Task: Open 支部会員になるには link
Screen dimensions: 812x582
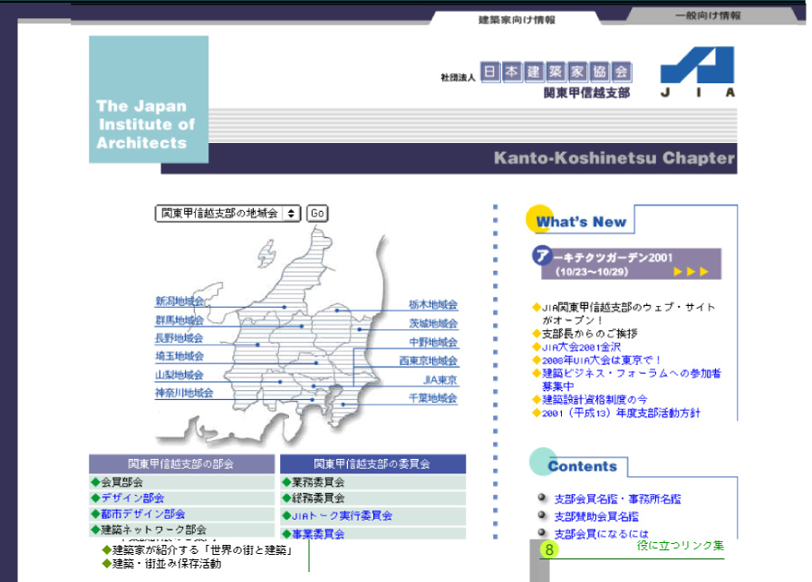Action: 601,533
